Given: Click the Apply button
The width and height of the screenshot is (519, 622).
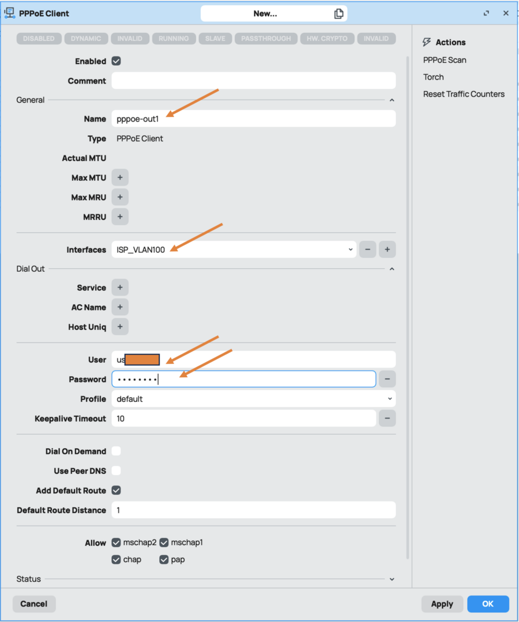Looking at the screenshot, I should pos(442,604).
